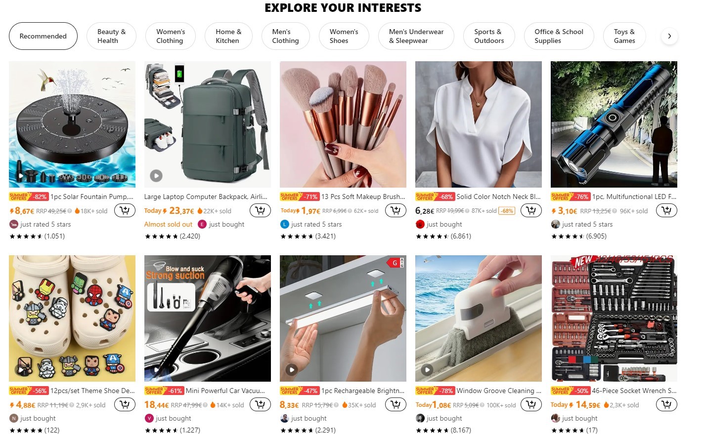Play video on rechargeable light image

[x=292, y=369]
